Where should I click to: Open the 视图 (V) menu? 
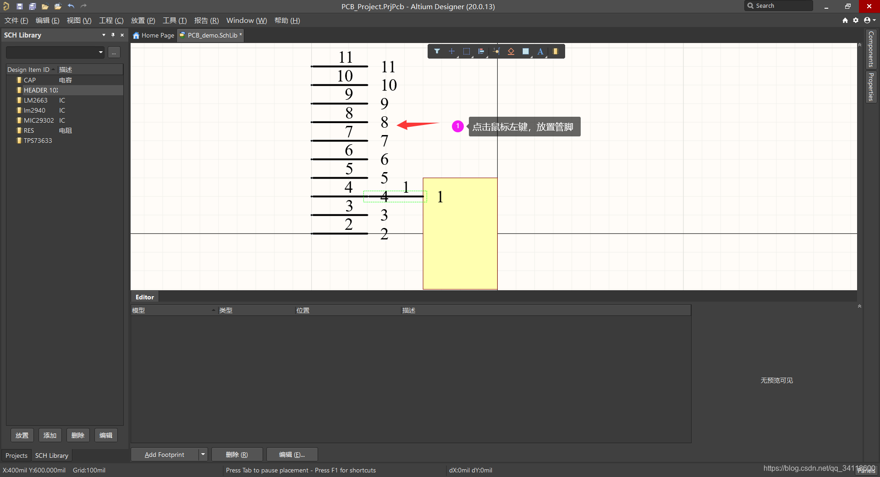tap(79, 21)
